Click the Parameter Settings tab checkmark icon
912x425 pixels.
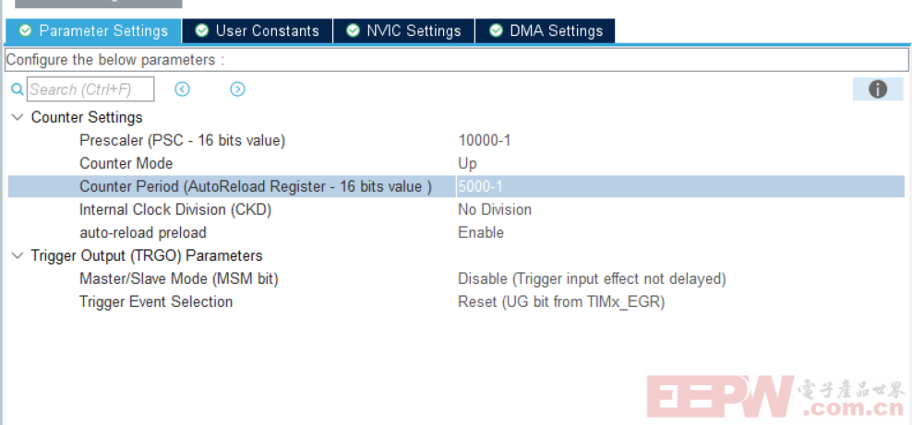(x=25, y=31)
